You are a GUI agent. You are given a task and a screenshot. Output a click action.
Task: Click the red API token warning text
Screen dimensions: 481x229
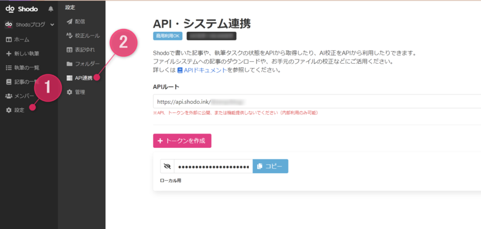pyautogui.click(x=236, y=113)
